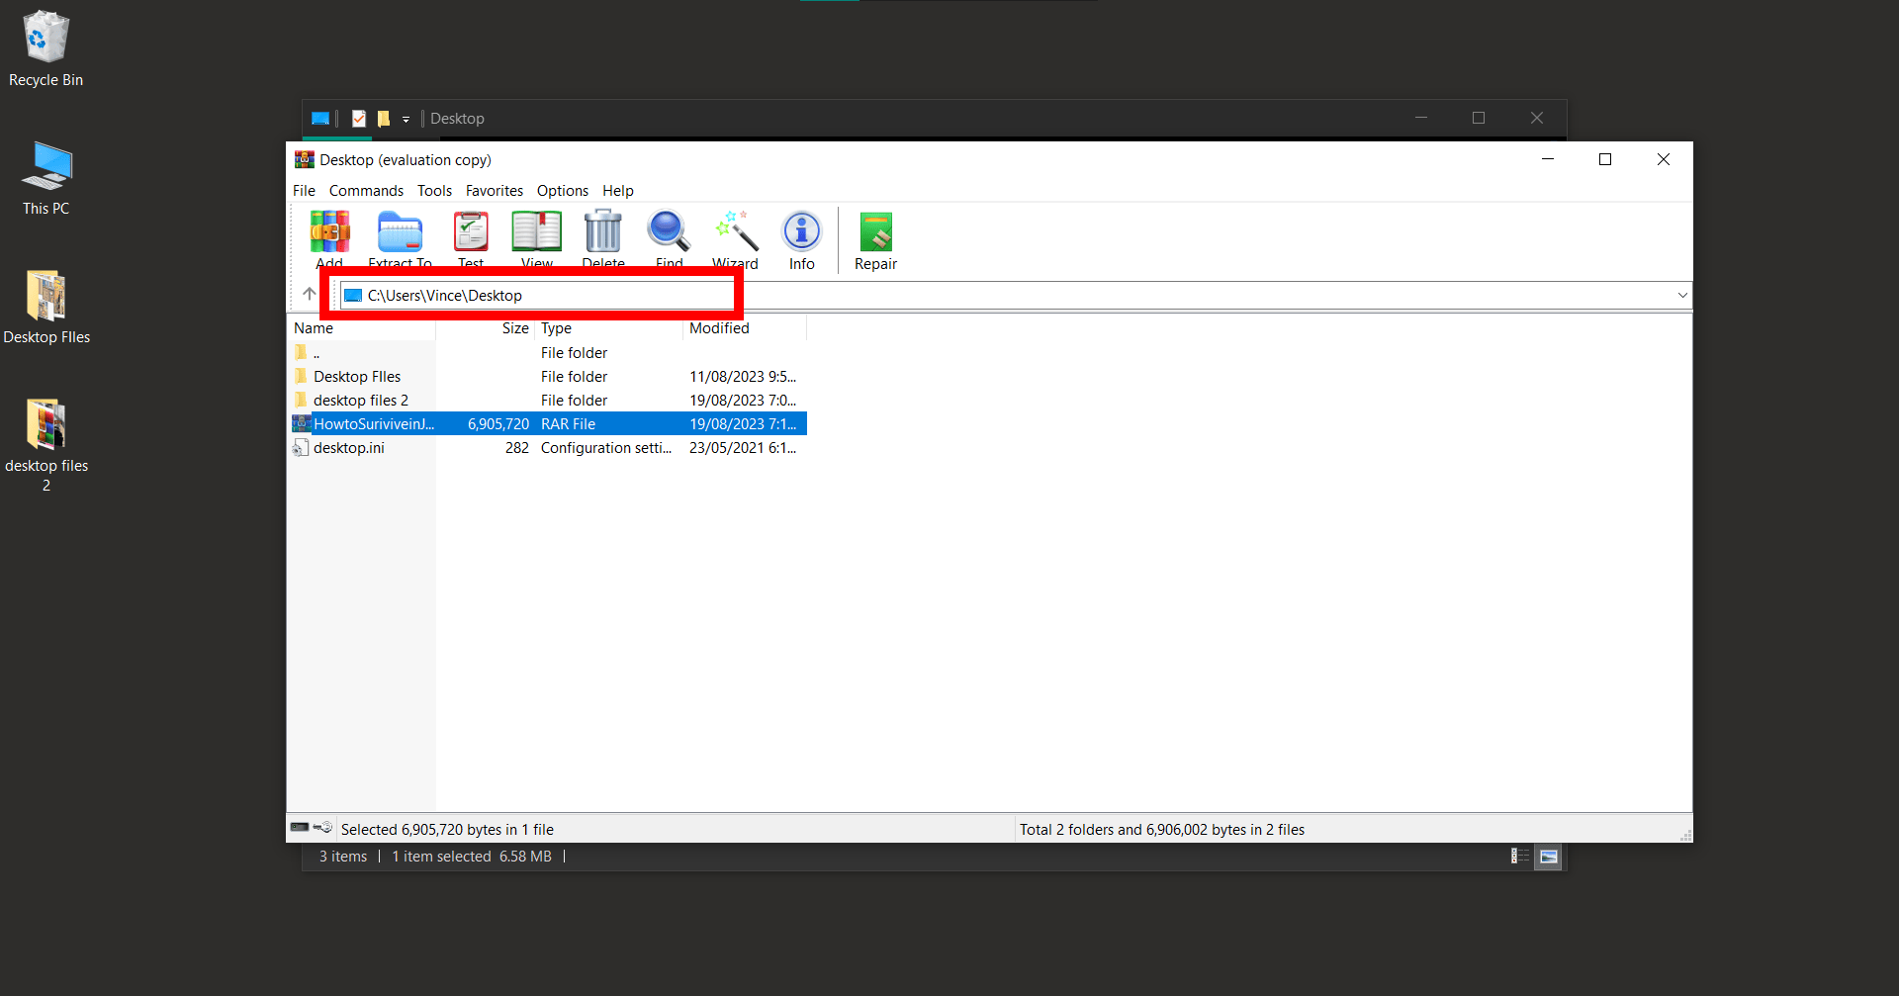This screenshot has width=1899, height=996.
Task: Select the desktop.ini file
Action: pyautogui.click(x=348, y=447)
